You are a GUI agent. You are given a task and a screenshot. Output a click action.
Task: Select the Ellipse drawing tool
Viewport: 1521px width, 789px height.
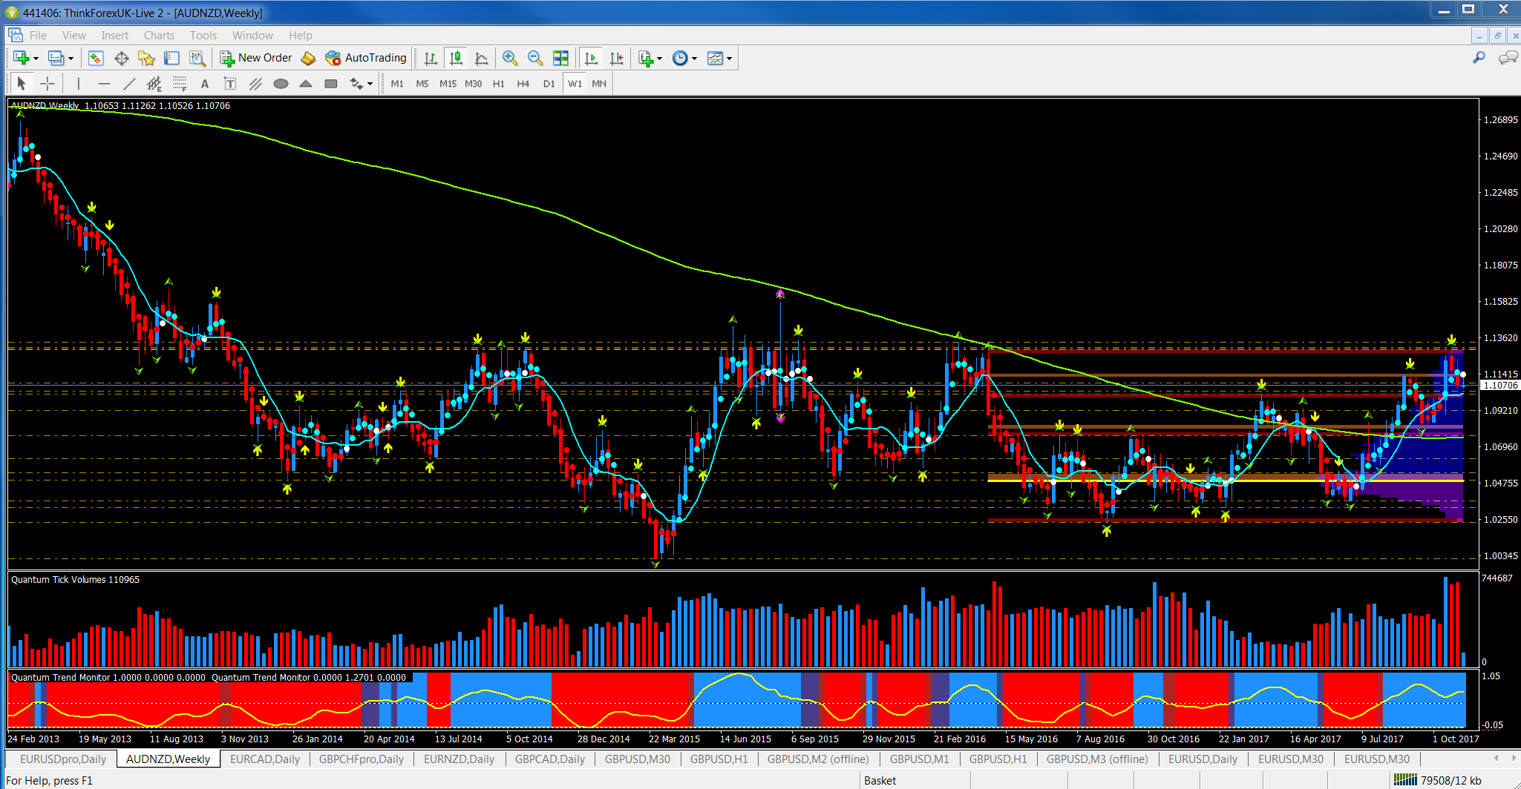coord(281,83)
